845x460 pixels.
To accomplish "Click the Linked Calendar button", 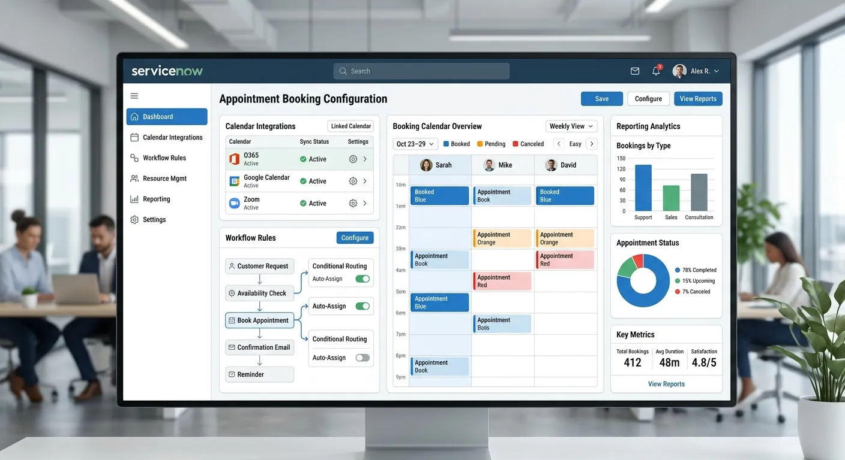I will click(351, 126).
